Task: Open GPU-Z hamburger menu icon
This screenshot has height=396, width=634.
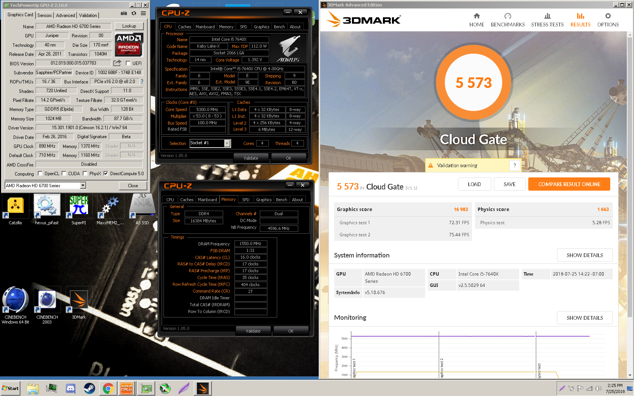Action: [x=143, y=14]
